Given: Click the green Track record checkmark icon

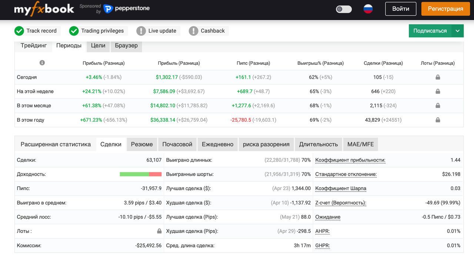Looking at the screenshot, I should point(19,31).
